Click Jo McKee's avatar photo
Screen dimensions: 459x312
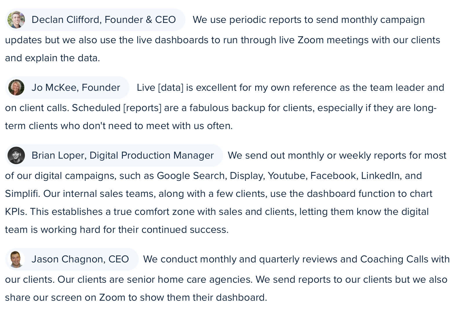tap(16, 88)
